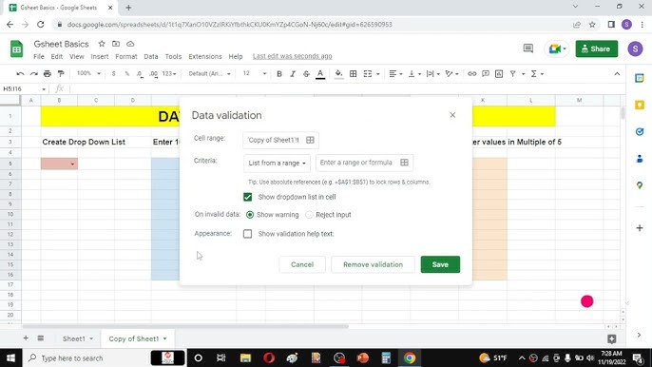The height and width of the screenshot is (367, 652).
Task: Open the font size 12 dropdown
Action: (x=254, y=73)
